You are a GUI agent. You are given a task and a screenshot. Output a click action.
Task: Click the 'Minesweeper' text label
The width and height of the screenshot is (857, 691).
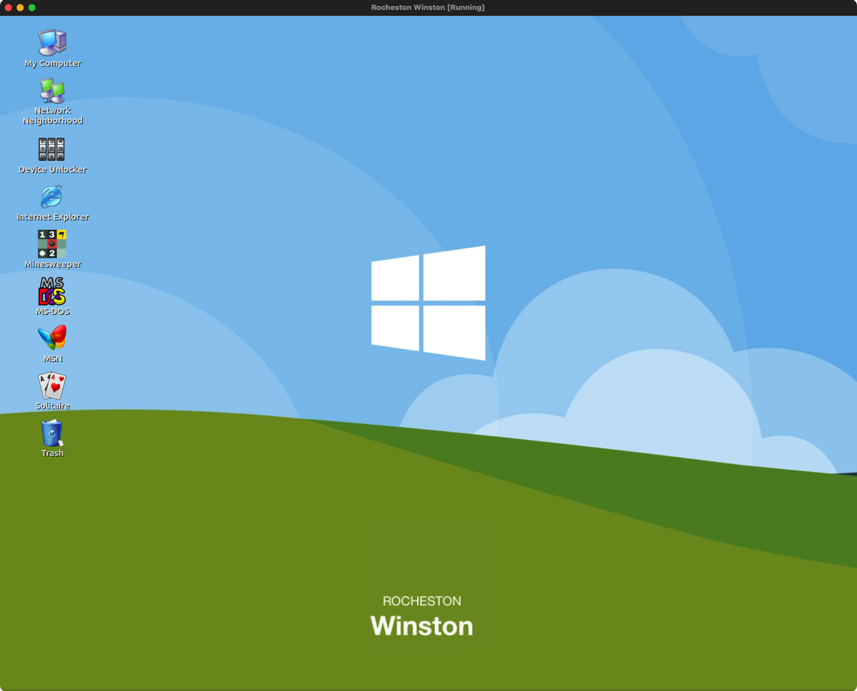(53, 264)
